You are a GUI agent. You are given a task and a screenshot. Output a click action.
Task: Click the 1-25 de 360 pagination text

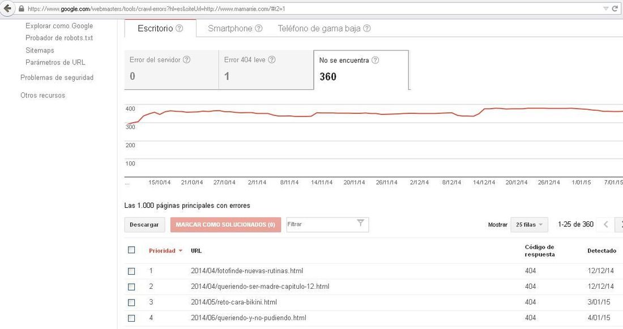click(x=575, y=224)
